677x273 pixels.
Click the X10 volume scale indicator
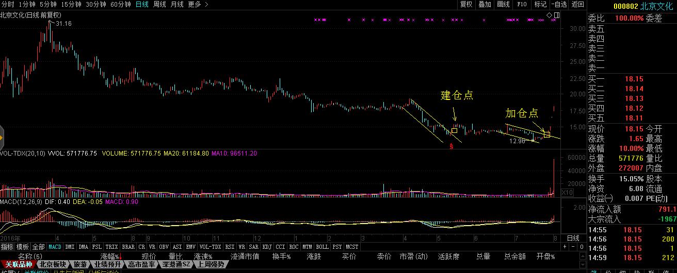click(x=567, y=192)
